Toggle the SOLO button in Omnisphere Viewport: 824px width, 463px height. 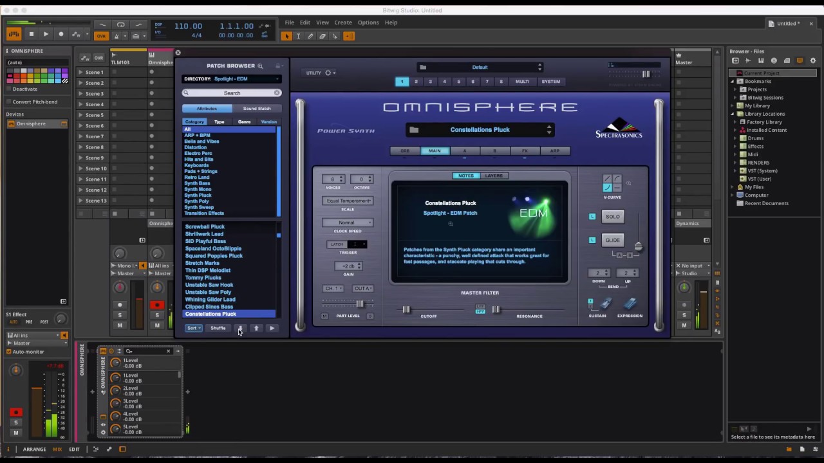click(x=612, y=217)
